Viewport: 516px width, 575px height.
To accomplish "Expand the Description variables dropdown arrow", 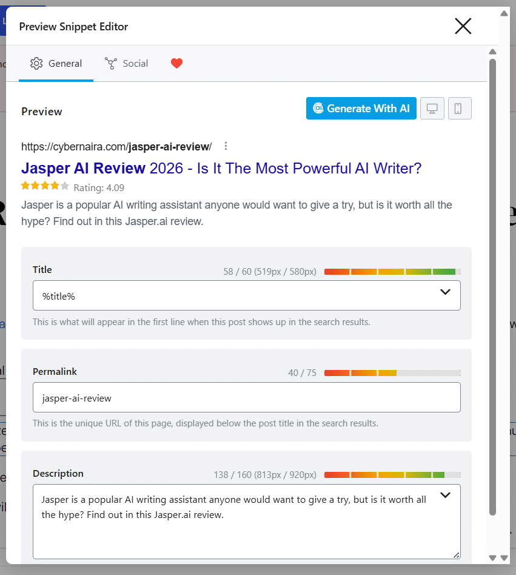I will click(x=445, y=495).
